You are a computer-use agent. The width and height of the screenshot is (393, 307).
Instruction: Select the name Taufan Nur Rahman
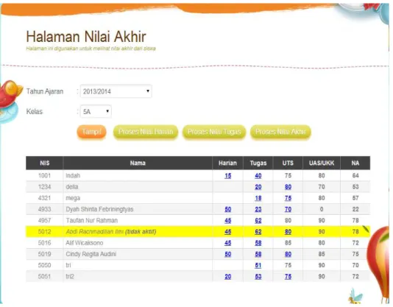(92, 220)
